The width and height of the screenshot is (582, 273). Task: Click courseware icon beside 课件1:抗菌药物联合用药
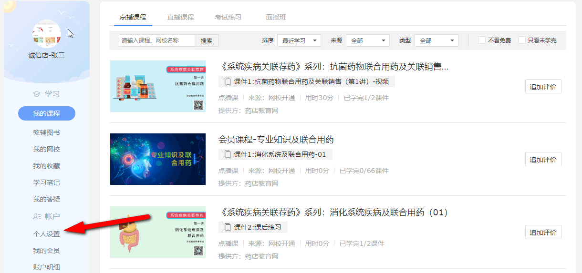click(228, 82)
